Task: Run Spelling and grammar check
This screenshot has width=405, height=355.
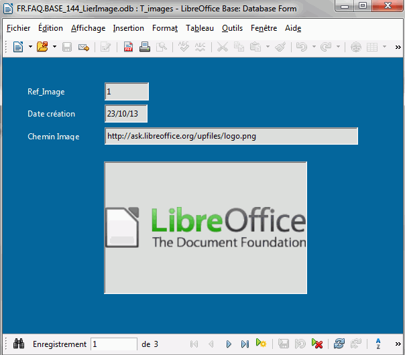Action: (184, 47)
